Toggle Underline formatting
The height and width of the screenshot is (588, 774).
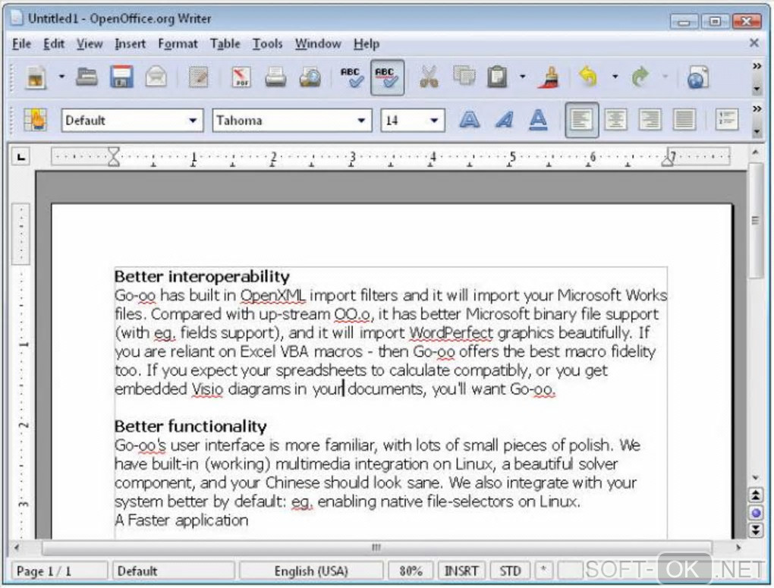tap(537, 120)
